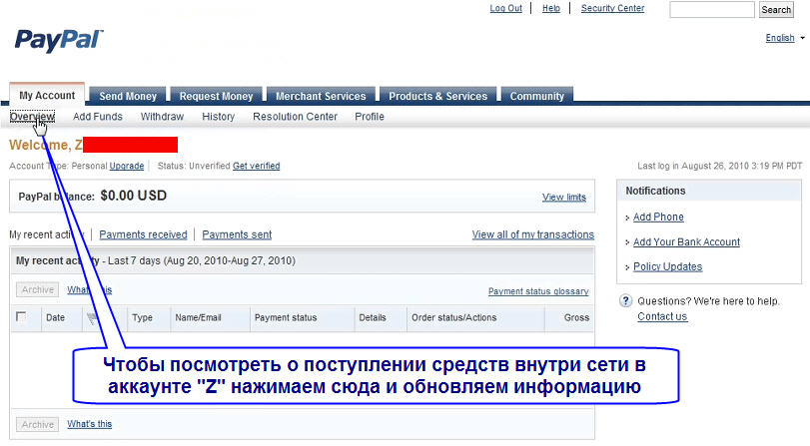810x446 pixels.
Task: Click the $0.00 USD balance amount
Action: pyautogui.click(x=133, y=196)
